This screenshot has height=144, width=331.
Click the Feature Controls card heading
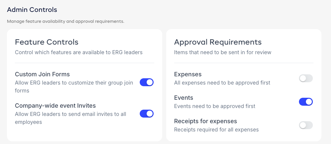(47, 42)
